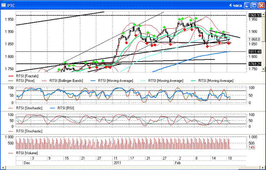
Task: Click the 1769.21 price level label
Action: pyautogui.click(x=255, y=64)
